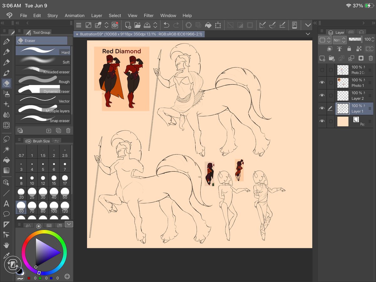
Task: Click the Fill icon in command bar
Action: (x=208, y=25)
